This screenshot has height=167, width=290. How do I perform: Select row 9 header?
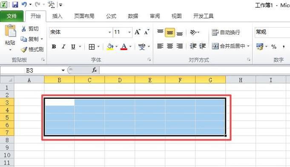coord(7,148)
